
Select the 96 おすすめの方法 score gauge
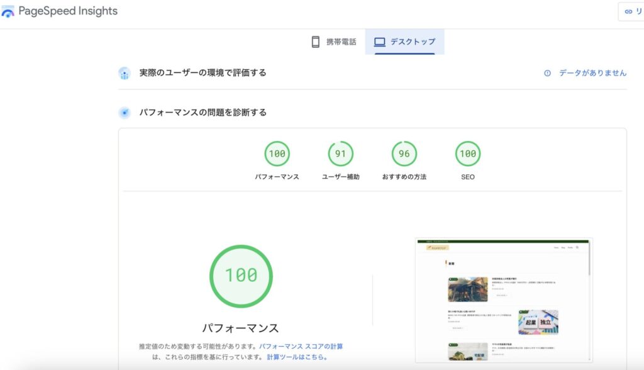coord(404,154)
